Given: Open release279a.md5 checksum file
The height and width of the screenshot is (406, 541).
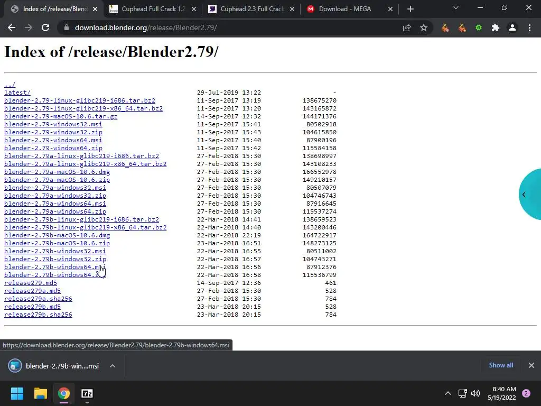Looking at the screenshot, I should tap(32, 291).
